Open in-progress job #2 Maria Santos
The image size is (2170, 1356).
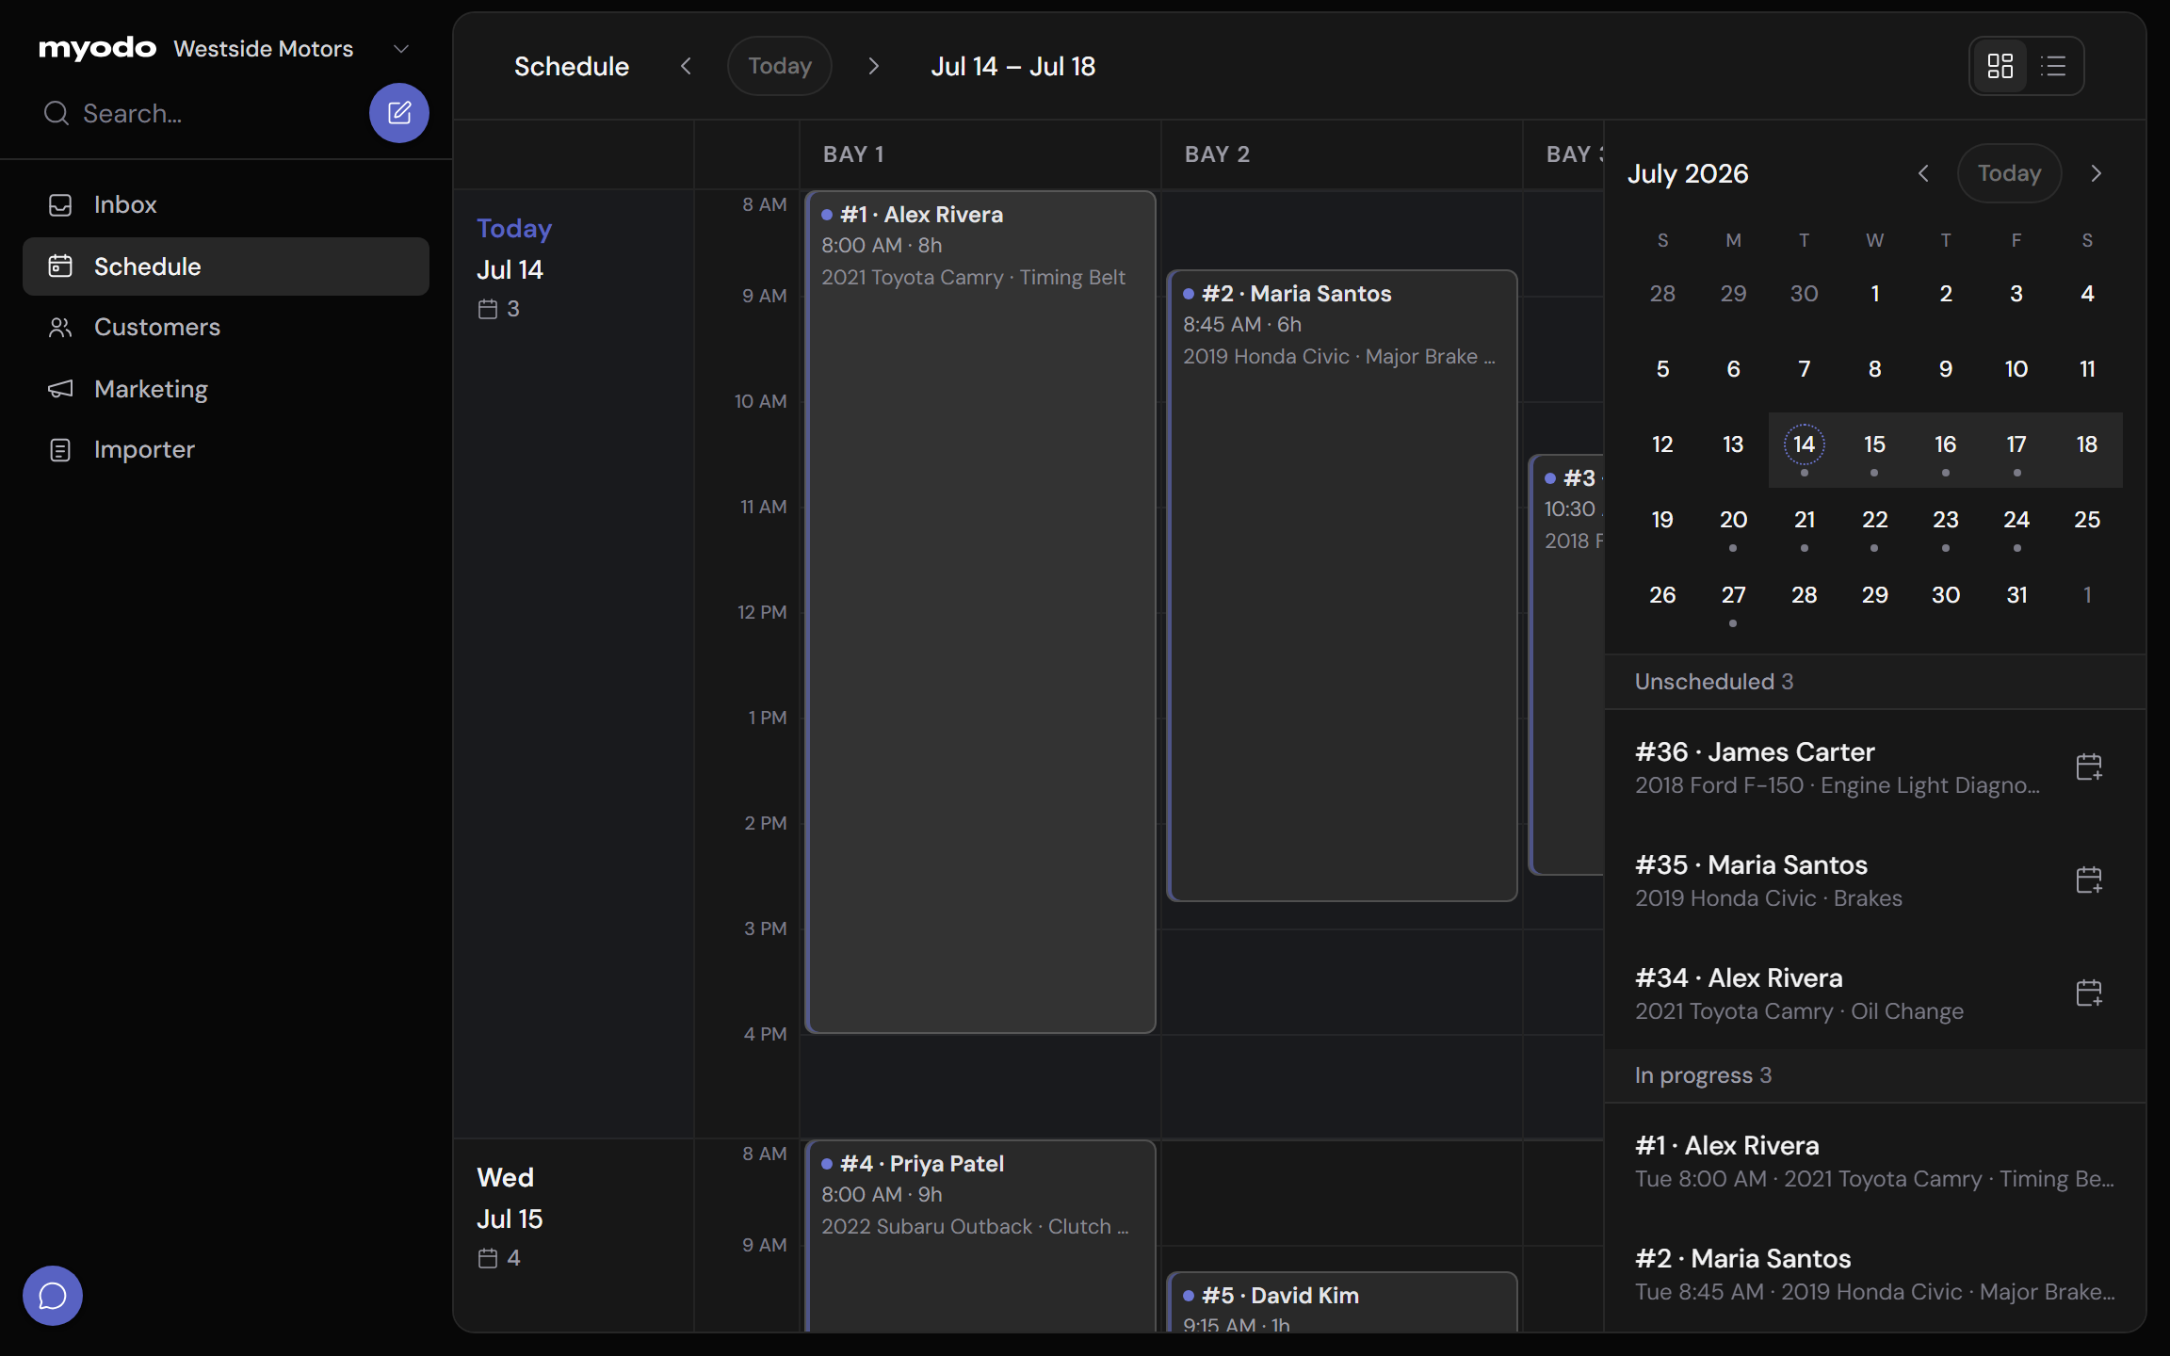(x=1874, y=1274)
